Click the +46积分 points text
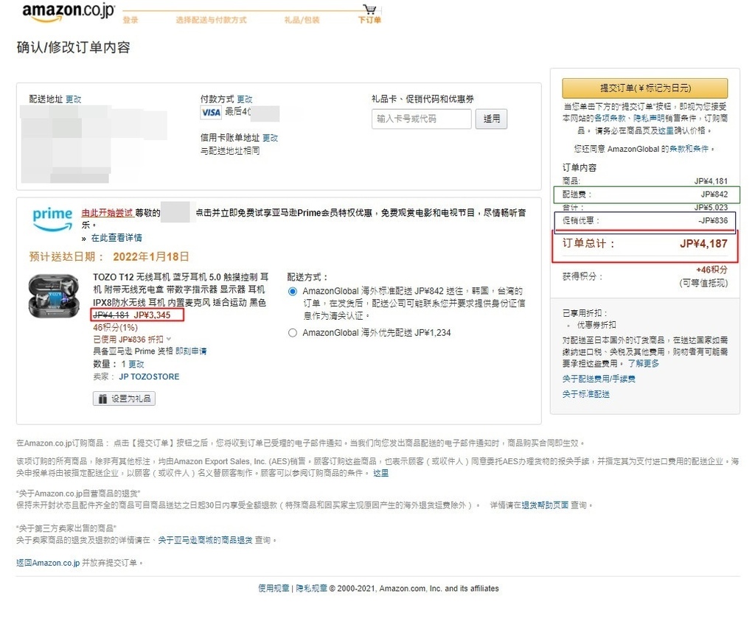This screenshot has height=635, width=755. 711,270
